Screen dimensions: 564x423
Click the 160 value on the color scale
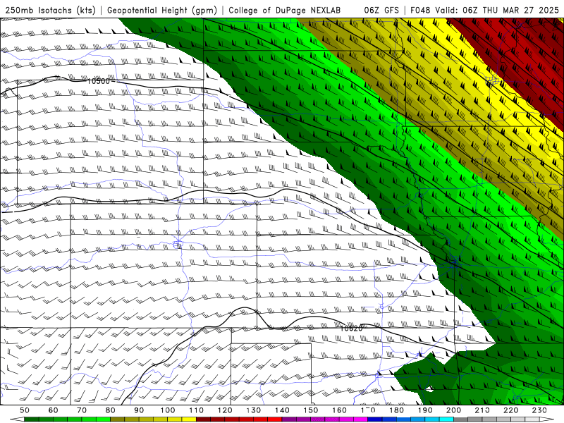pyautogui.click(x=339, y=410)
